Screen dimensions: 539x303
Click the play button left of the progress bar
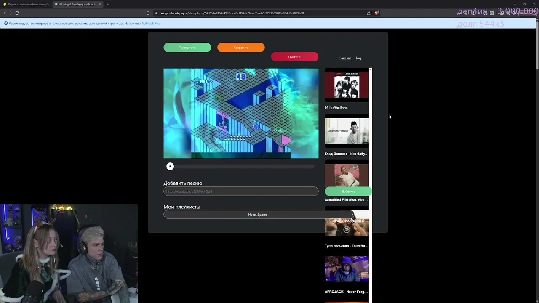coord(170,166)
